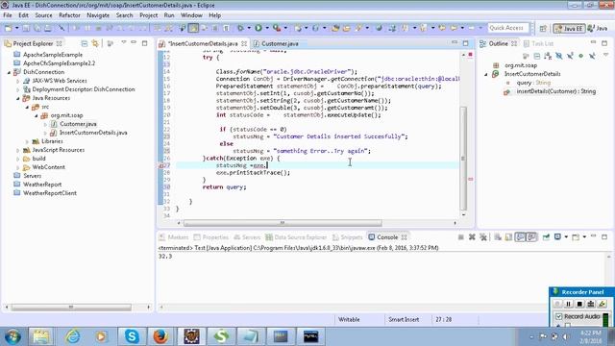Open the Project Explorer view menu arrow
Viewport: 615px width, 346px height.
point(123,42)
